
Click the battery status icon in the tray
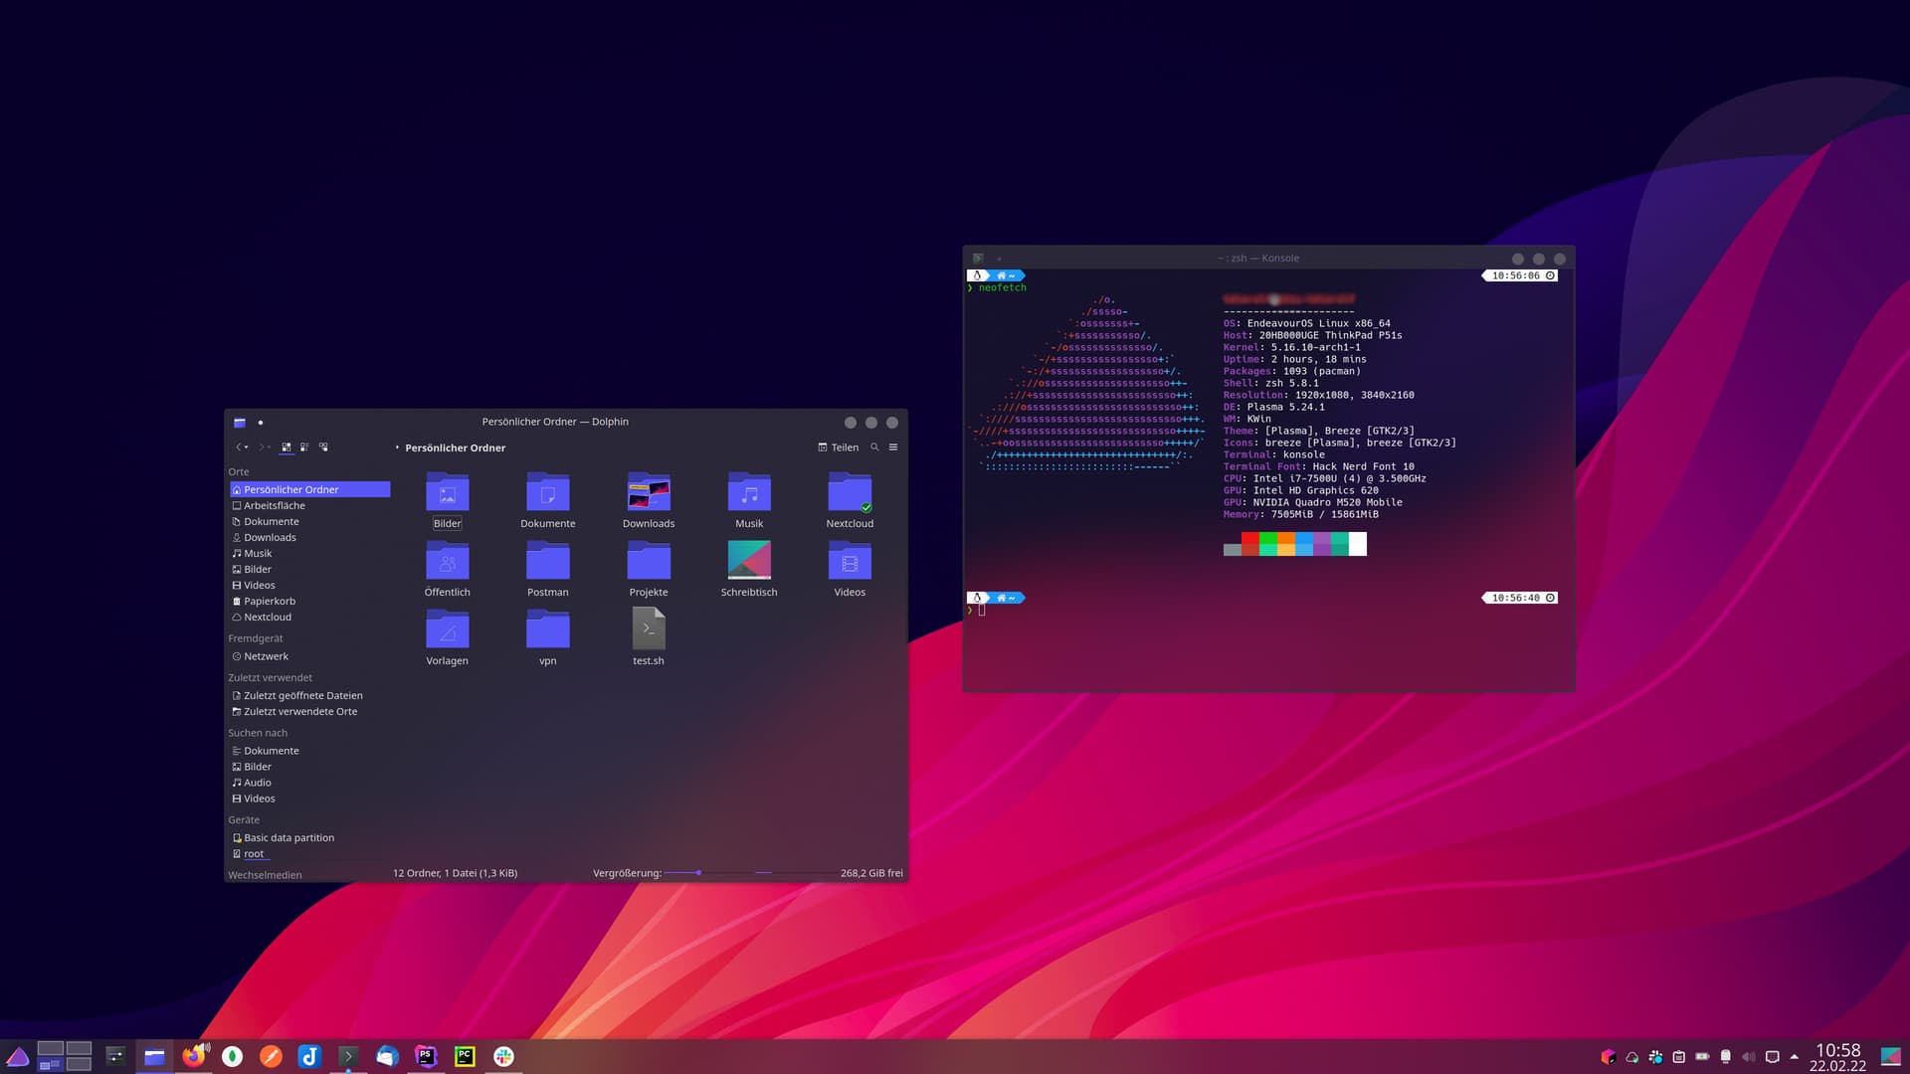pyautogui.click(x=1703, y=1056)
